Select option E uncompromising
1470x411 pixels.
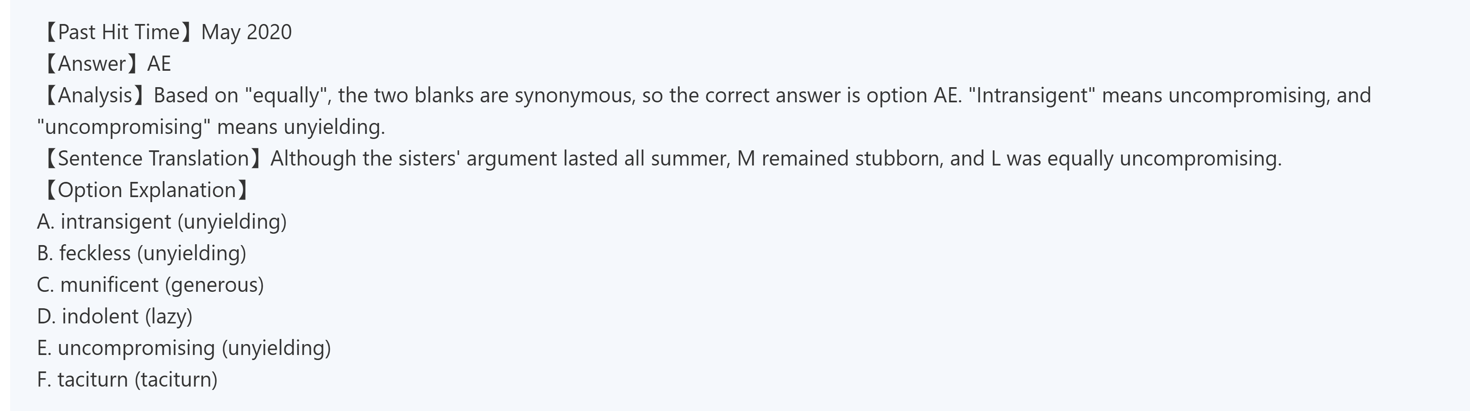coord(184,348)
